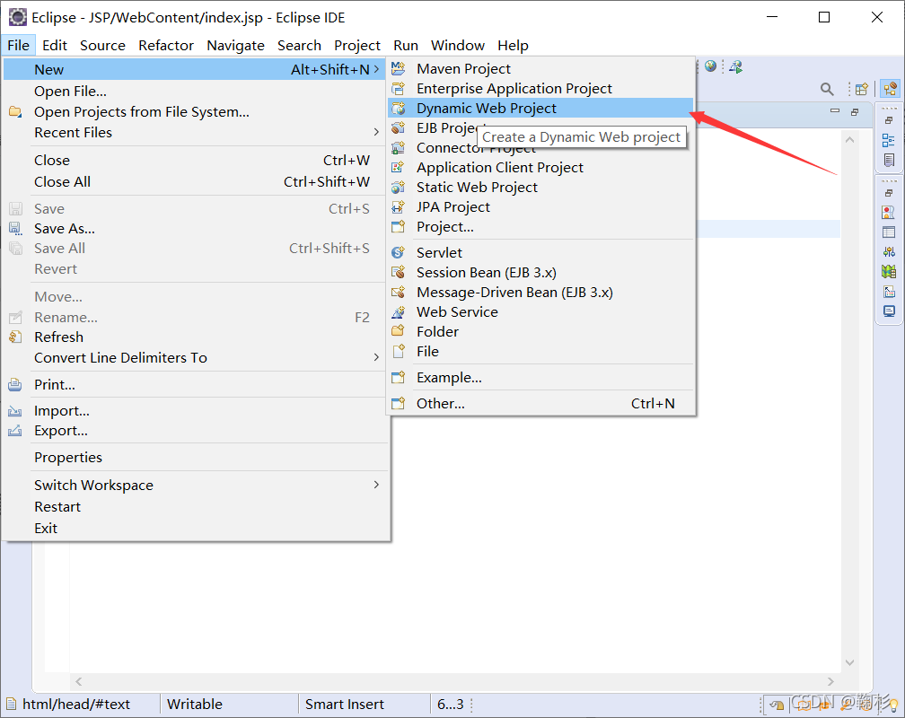Create a new JPA Project

(540, 206)
